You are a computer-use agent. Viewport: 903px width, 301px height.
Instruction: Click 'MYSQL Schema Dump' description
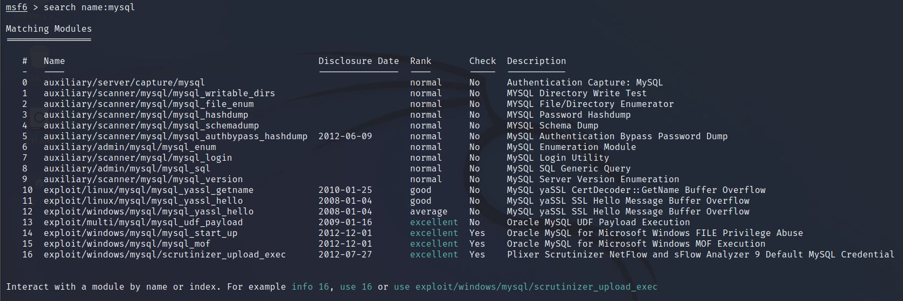[553, 126]
